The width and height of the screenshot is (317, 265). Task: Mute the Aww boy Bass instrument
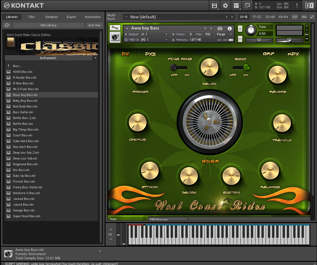point(240,39)
